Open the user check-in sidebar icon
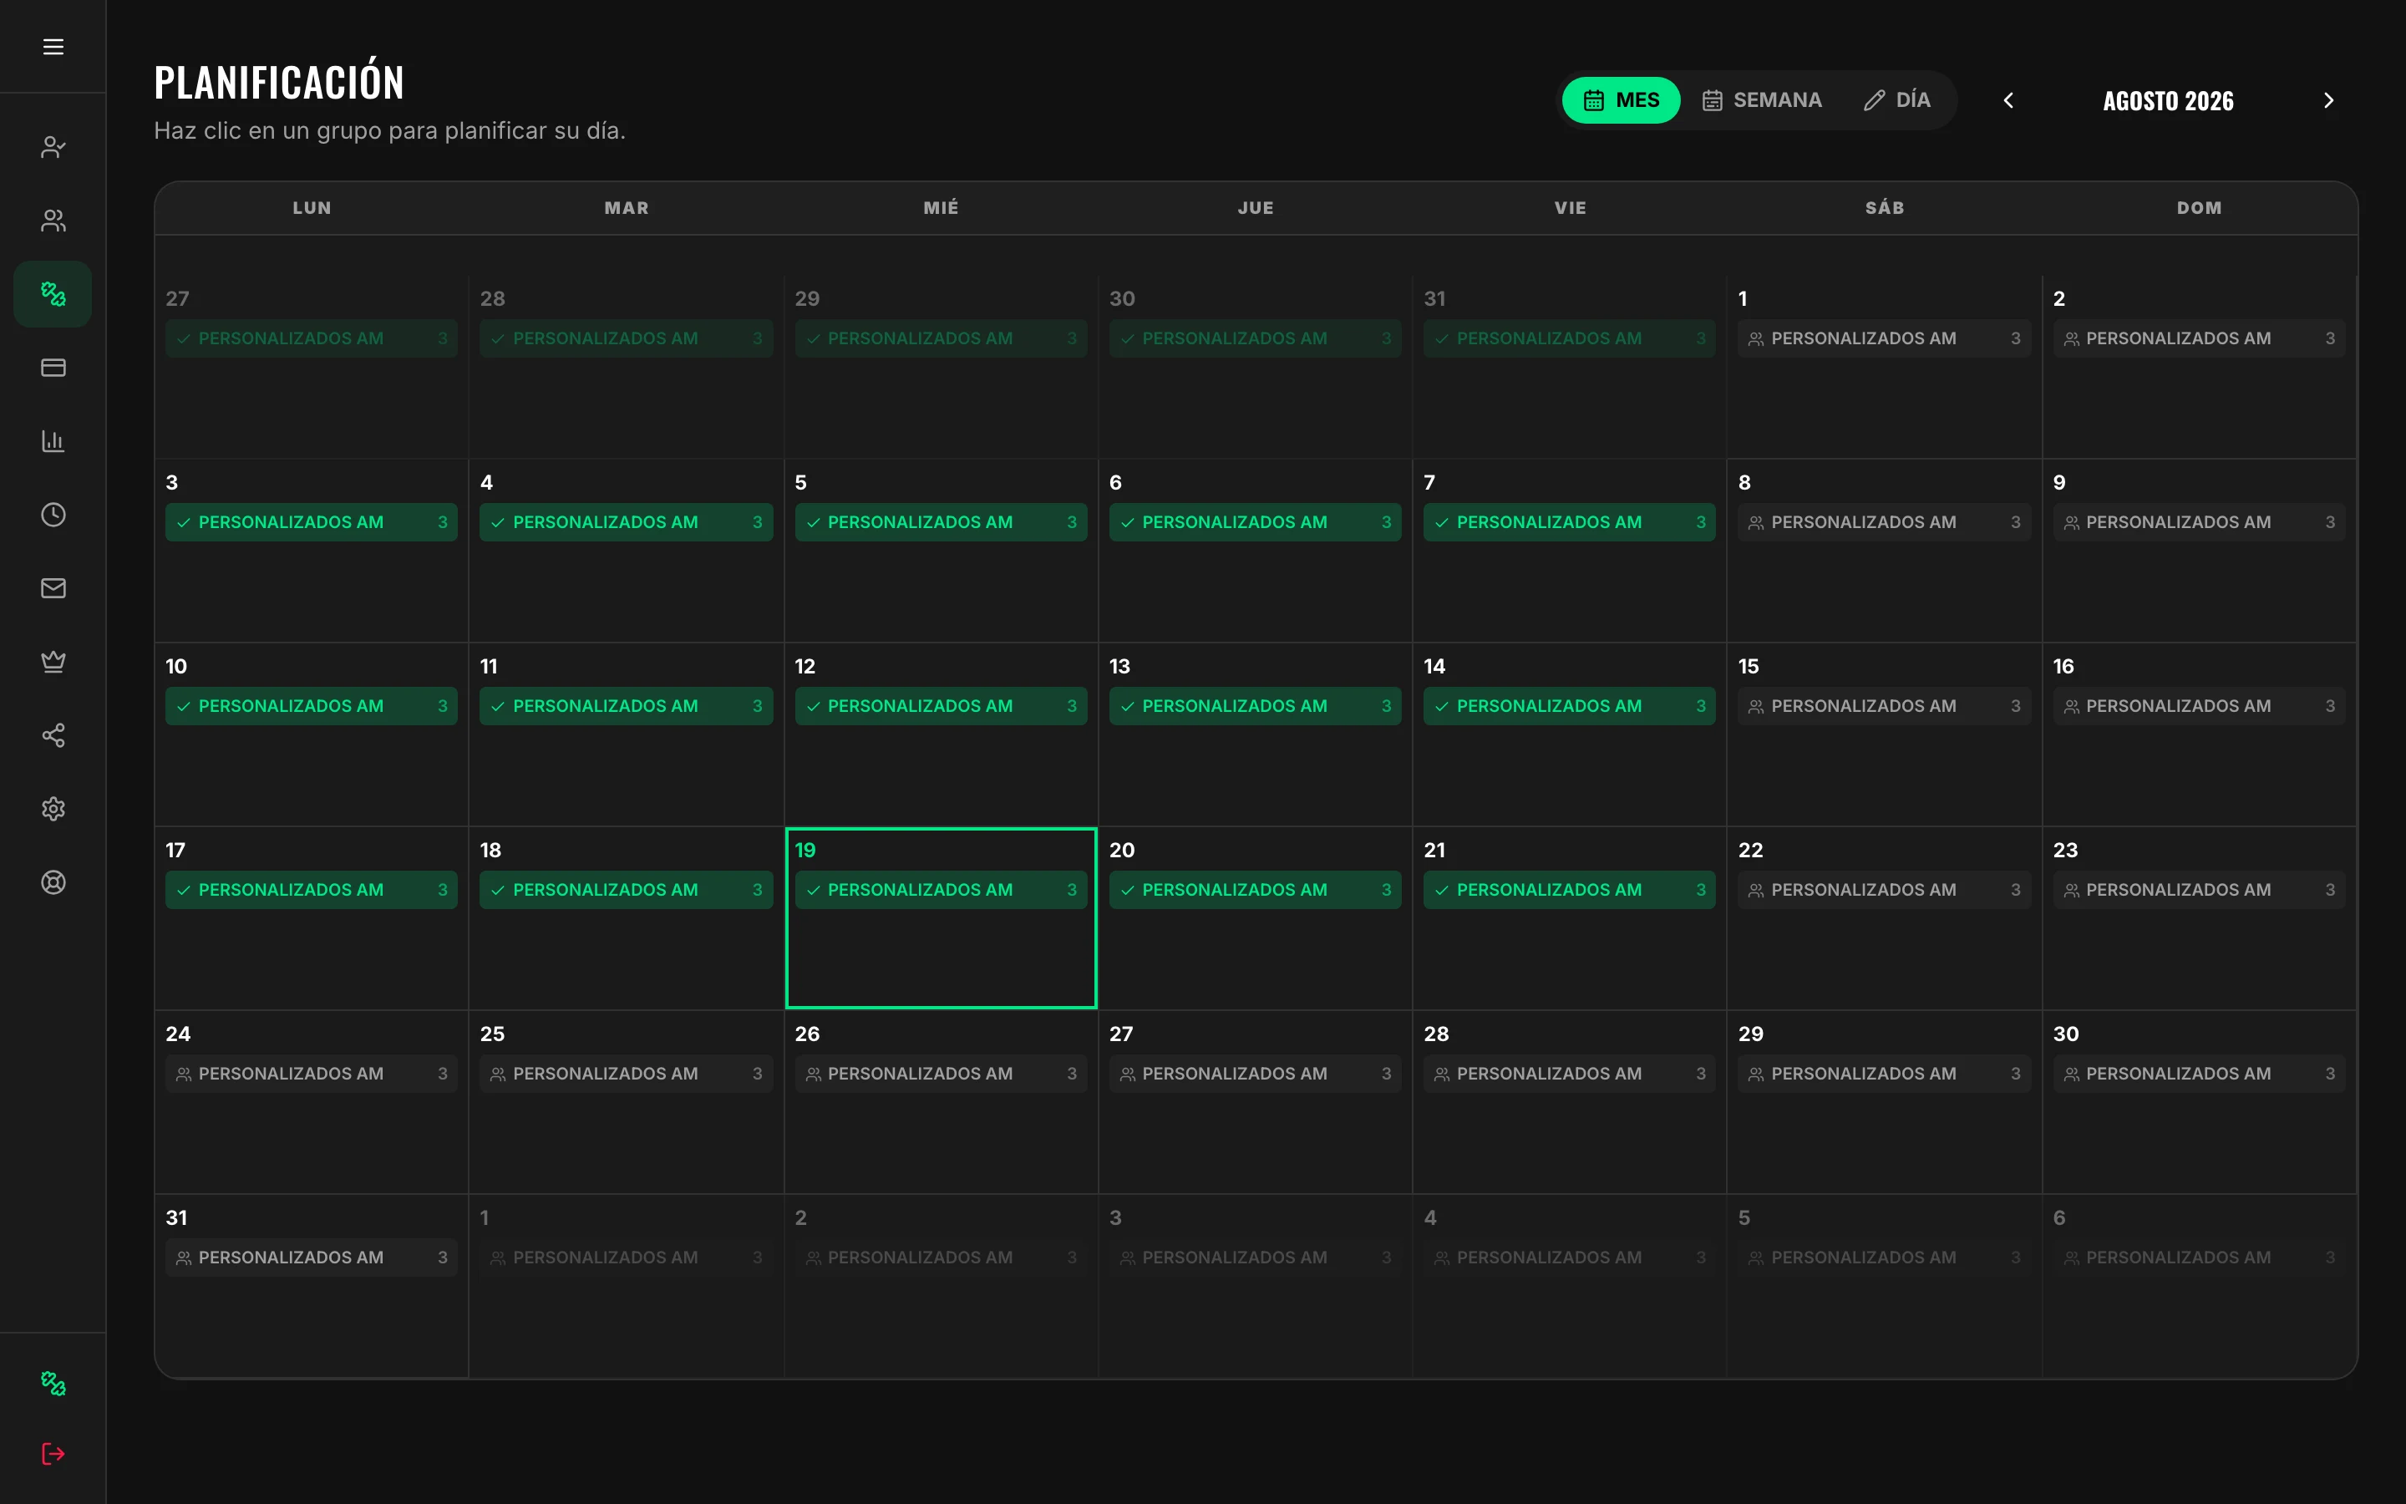The height and width of the screenshot is (1504, 2406). (53, 147)
